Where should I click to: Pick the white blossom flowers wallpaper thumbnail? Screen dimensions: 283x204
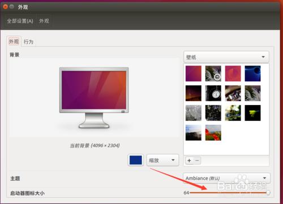(x=233, y=113)
